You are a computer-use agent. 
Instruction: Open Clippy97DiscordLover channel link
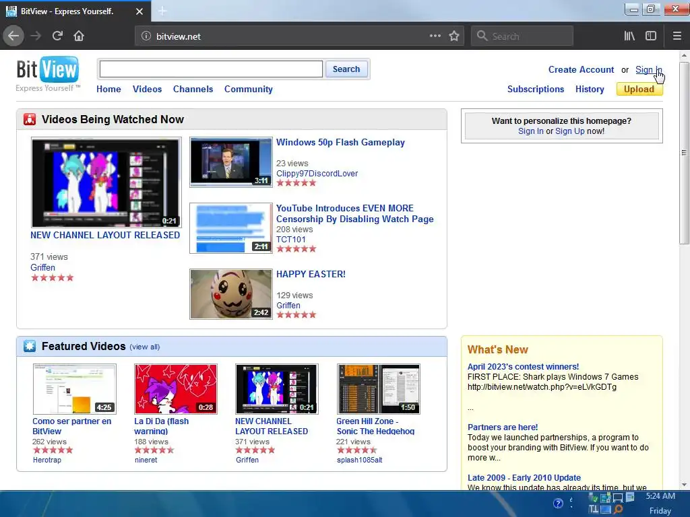click(x=317, y=173)
